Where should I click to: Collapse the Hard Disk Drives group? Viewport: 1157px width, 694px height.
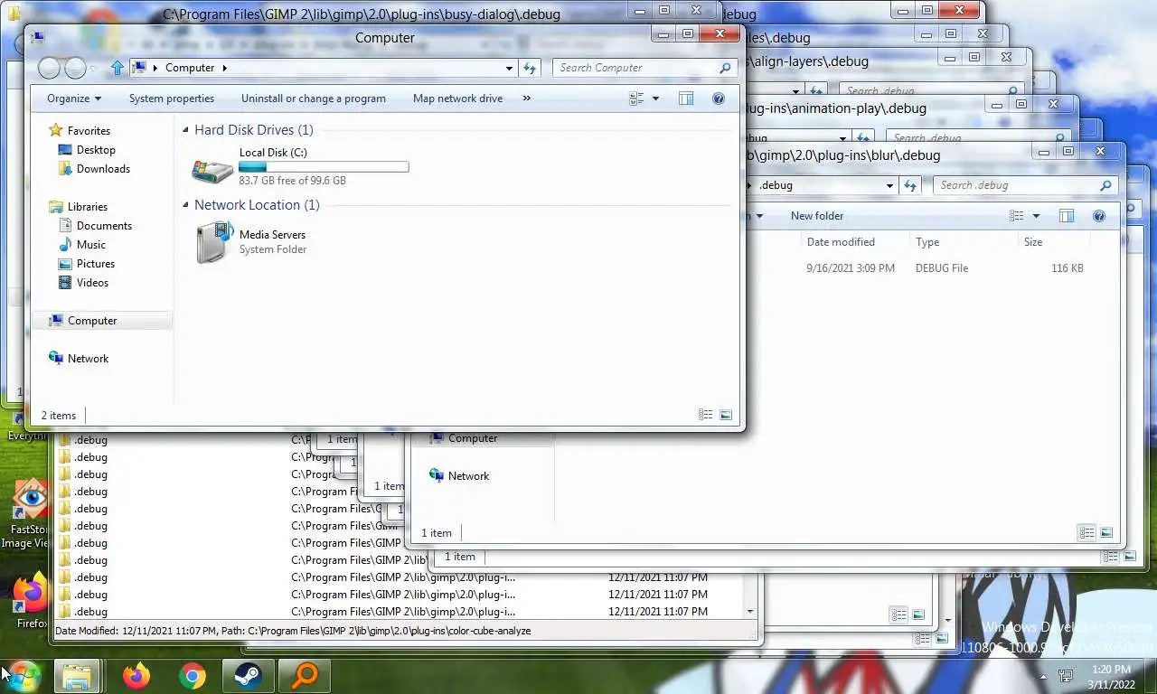[185, 130]
